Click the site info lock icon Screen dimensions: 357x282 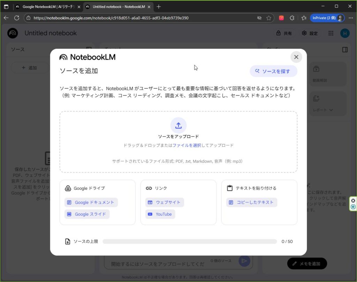[x=28, y=18]
